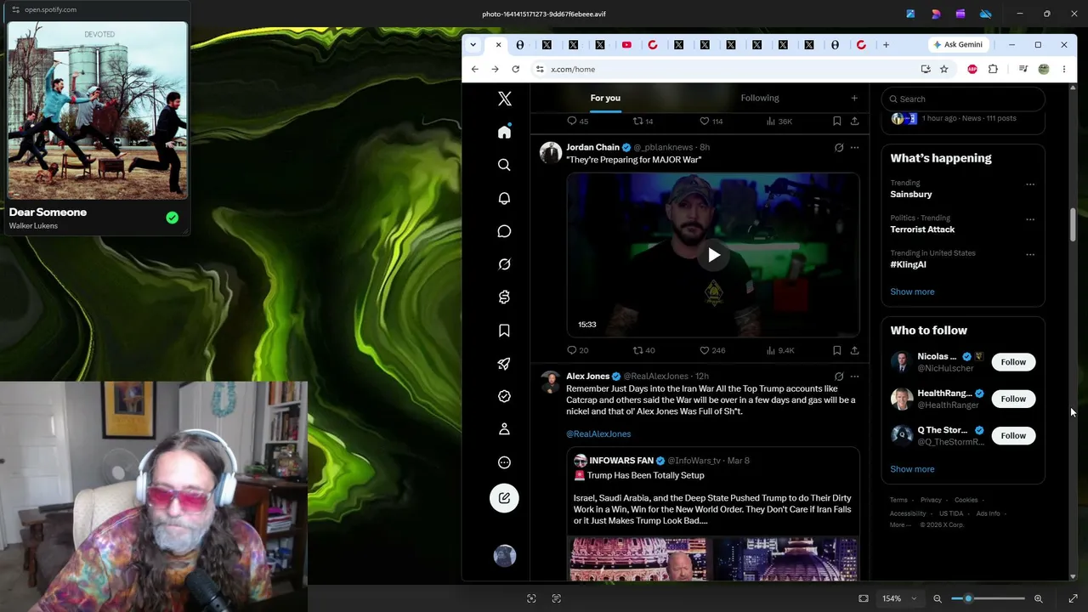Share Jordan Chain's post
1088x612 pixels.
tap(854, 350)
